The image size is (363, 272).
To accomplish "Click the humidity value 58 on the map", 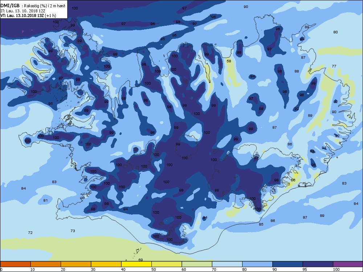I will [229, 61].
